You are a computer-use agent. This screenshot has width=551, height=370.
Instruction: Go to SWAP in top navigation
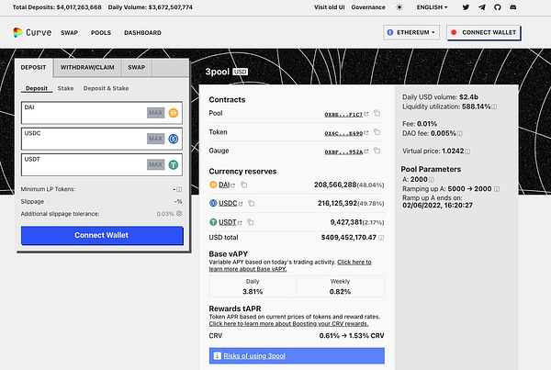[69, 33]
